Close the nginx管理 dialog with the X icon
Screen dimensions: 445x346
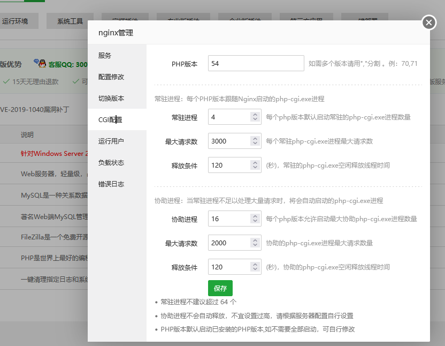click(x=429, y=22)
